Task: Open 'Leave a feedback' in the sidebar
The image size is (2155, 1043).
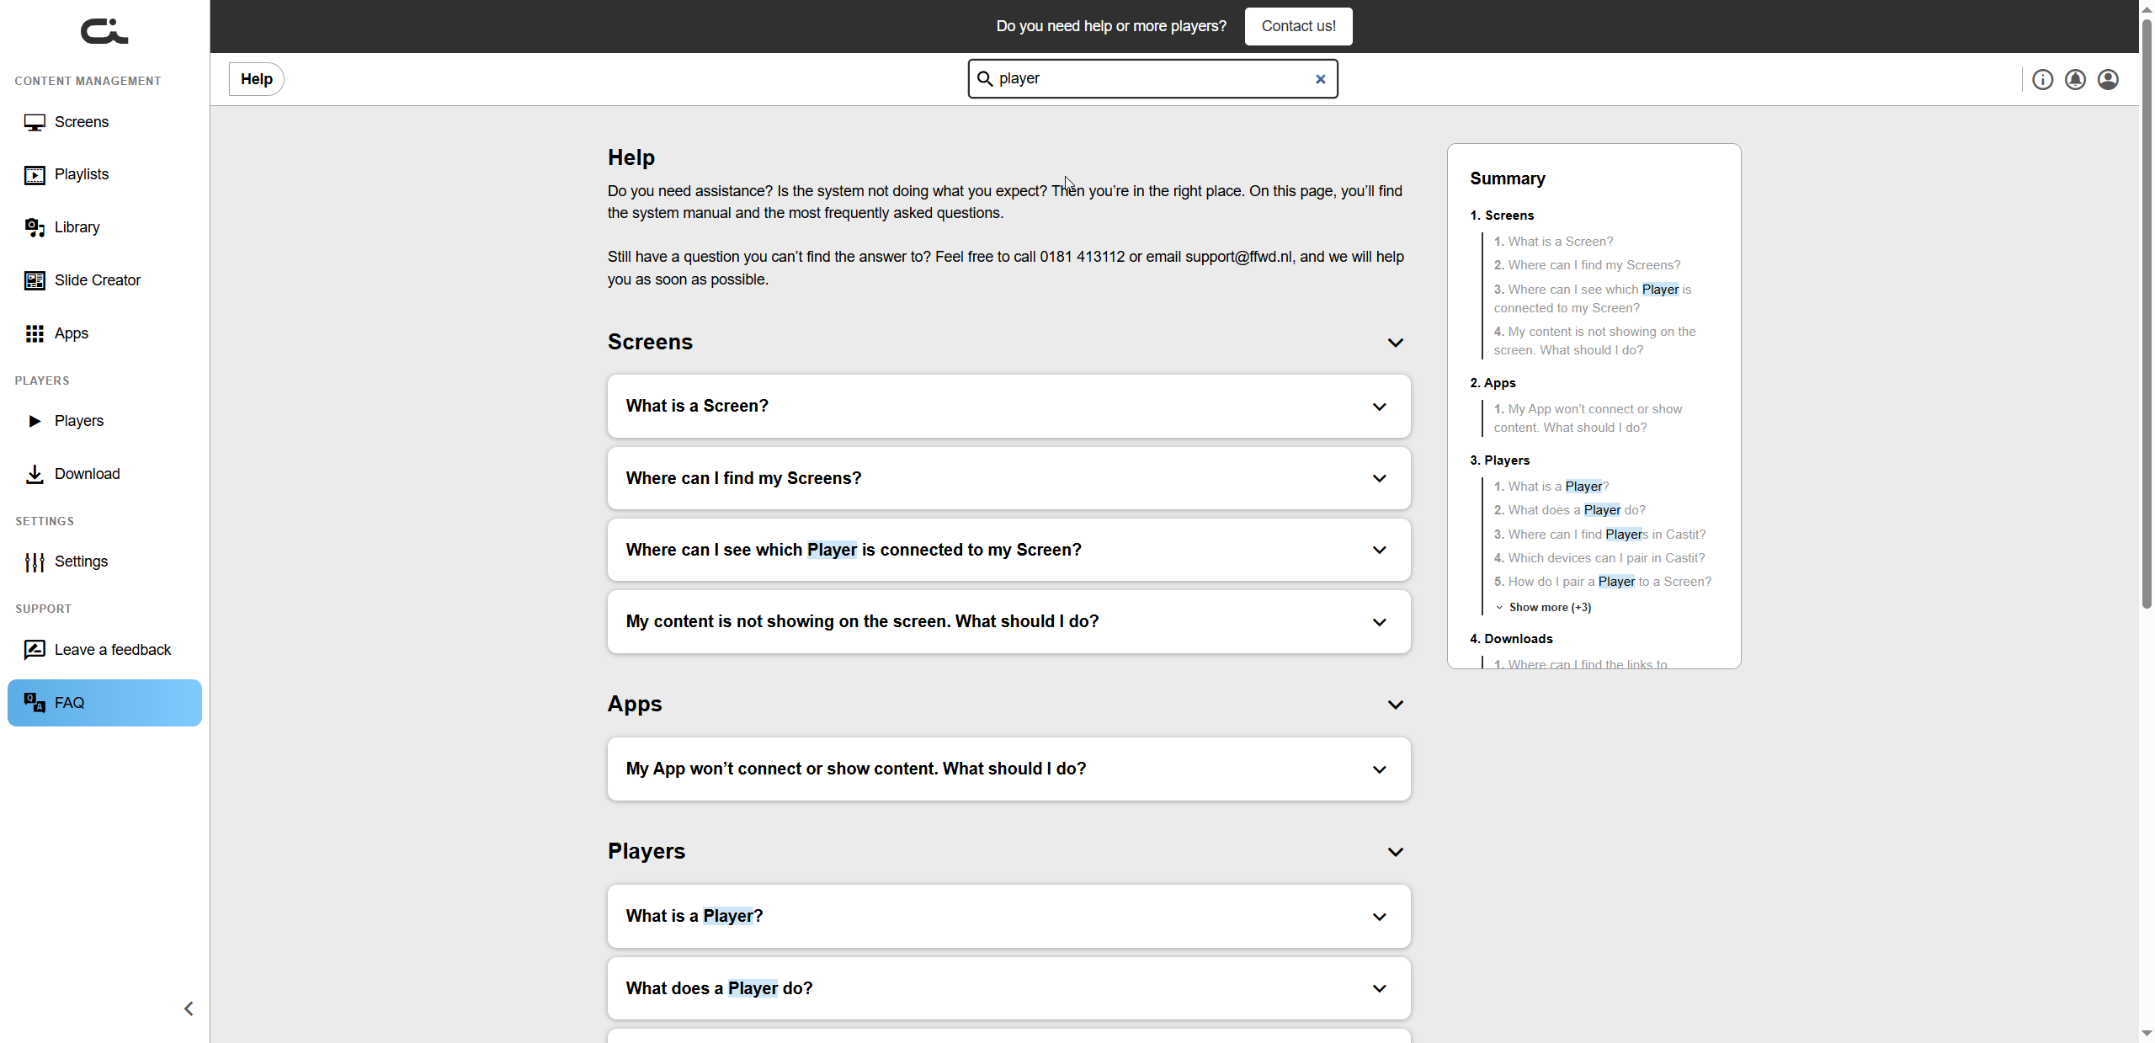Action: tap(113, 649)
